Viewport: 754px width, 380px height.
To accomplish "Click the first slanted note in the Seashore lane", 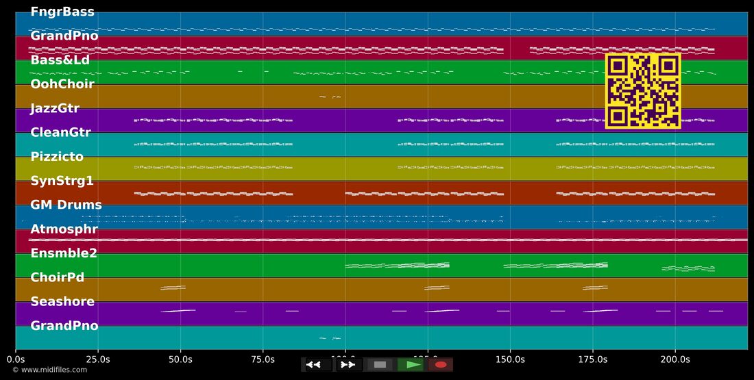I will [x=178, y=311].
